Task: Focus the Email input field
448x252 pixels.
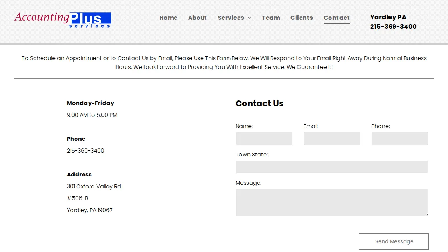Action: 332,139
